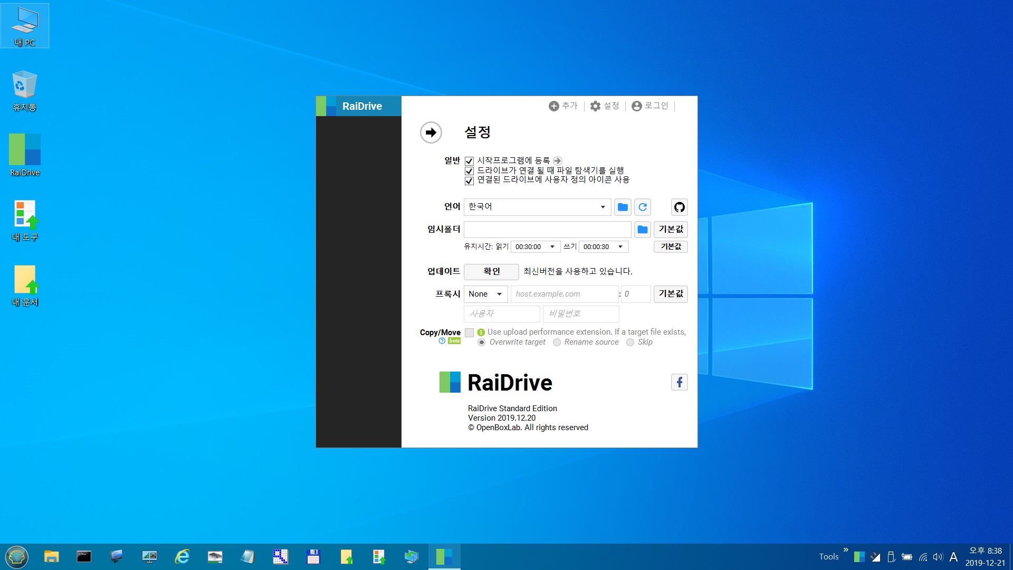
Task: Launch Internet Explorer from taskbar
Action: [x=182, y=557]
